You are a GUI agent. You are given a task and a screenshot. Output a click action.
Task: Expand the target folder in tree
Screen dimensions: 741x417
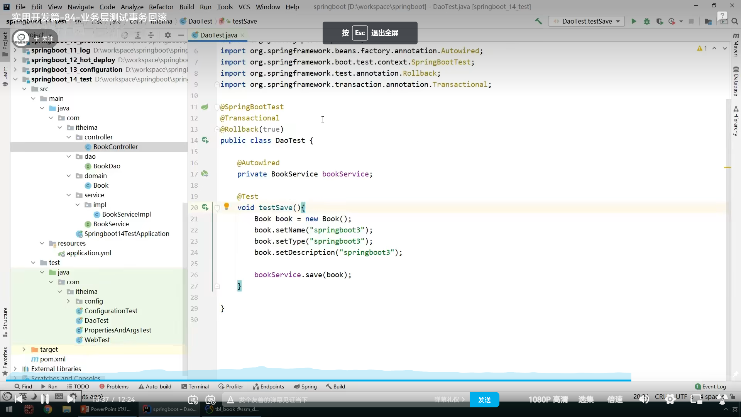pyautogui.click(x=24, y=349)
